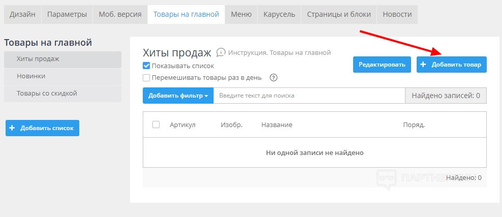Open the "Новости" tab
Screen dimensions: 502x217
coord(397,14)
